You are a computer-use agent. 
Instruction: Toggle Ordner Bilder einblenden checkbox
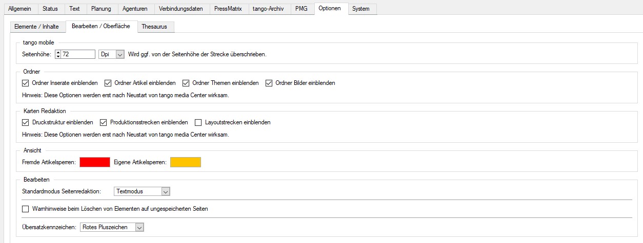point(269,83)
